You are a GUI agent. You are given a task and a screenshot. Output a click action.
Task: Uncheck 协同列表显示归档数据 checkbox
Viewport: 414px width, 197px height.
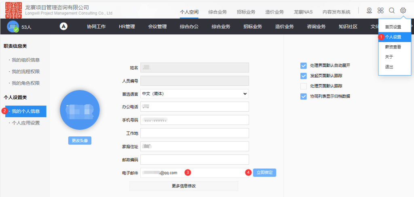point(304,96)
